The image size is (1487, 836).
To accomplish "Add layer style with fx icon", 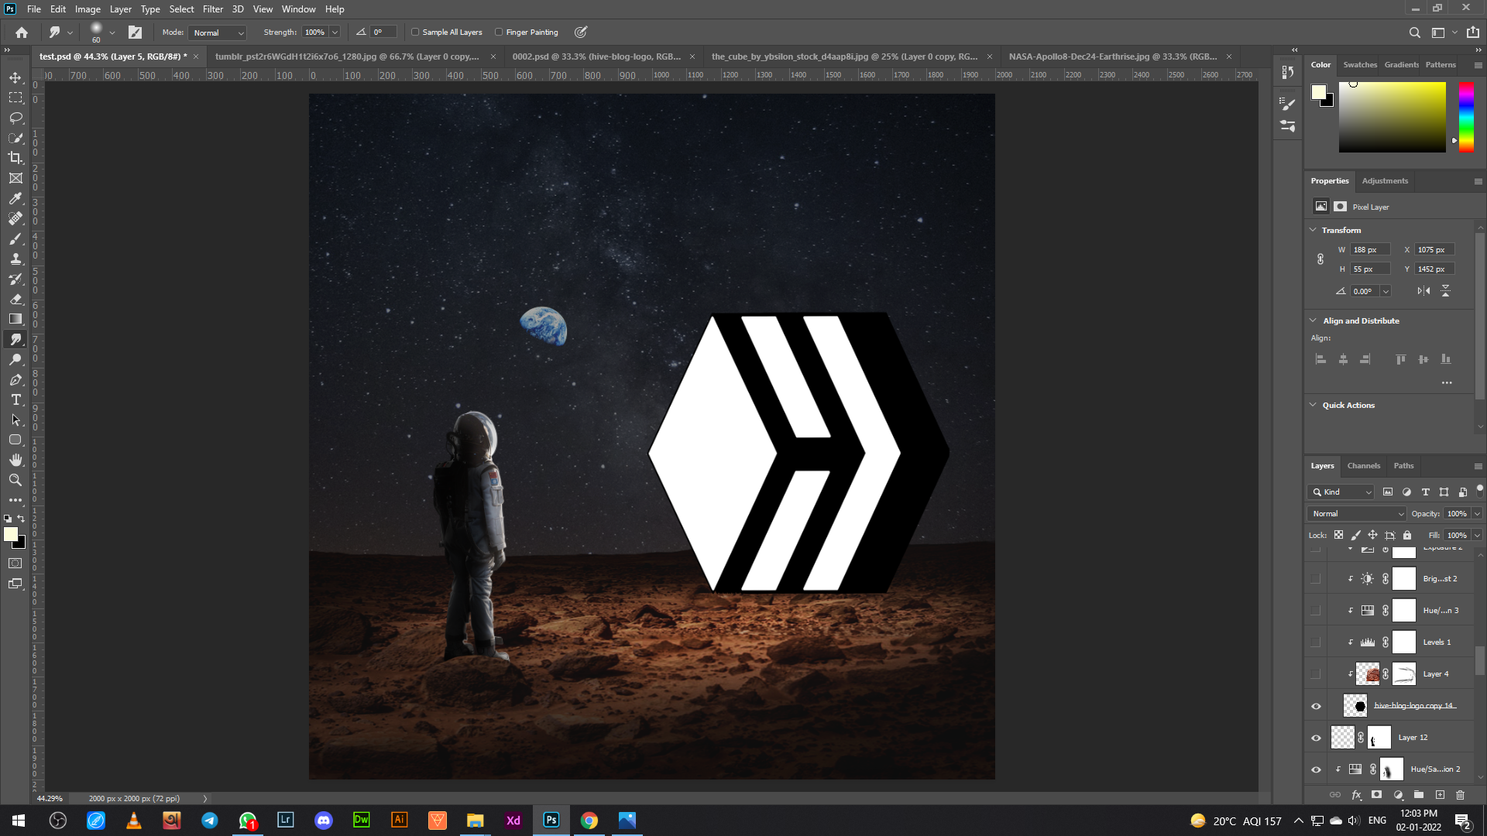I will click(1356, 795).
